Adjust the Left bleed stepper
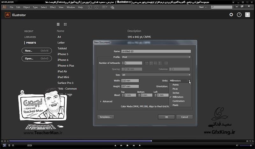 (155, 95)
